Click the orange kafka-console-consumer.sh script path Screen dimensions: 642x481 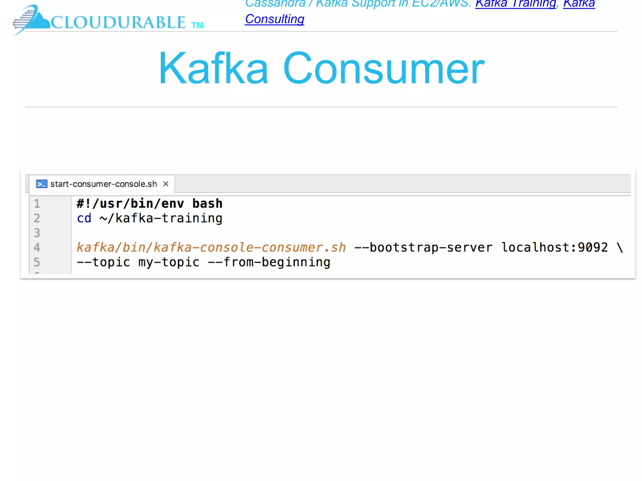211,247
